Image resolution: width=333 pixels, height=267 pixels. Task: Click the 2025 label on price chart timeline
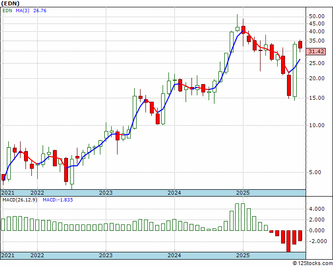tap(243, 193)
